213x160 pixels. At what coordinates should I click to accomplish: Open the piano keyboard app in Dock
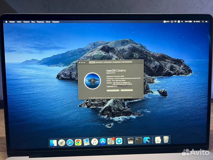tap(130, 141)
